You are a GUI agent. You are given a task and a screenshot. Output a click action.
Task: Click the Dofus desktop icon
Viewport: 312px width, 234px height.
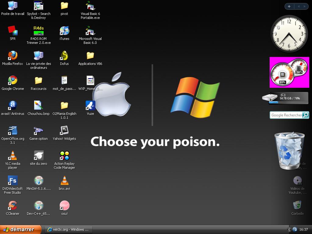(x=64, y=56)
